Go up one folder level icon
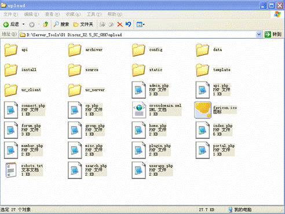Viewport: 285px width, 214px height. (46, 24)
